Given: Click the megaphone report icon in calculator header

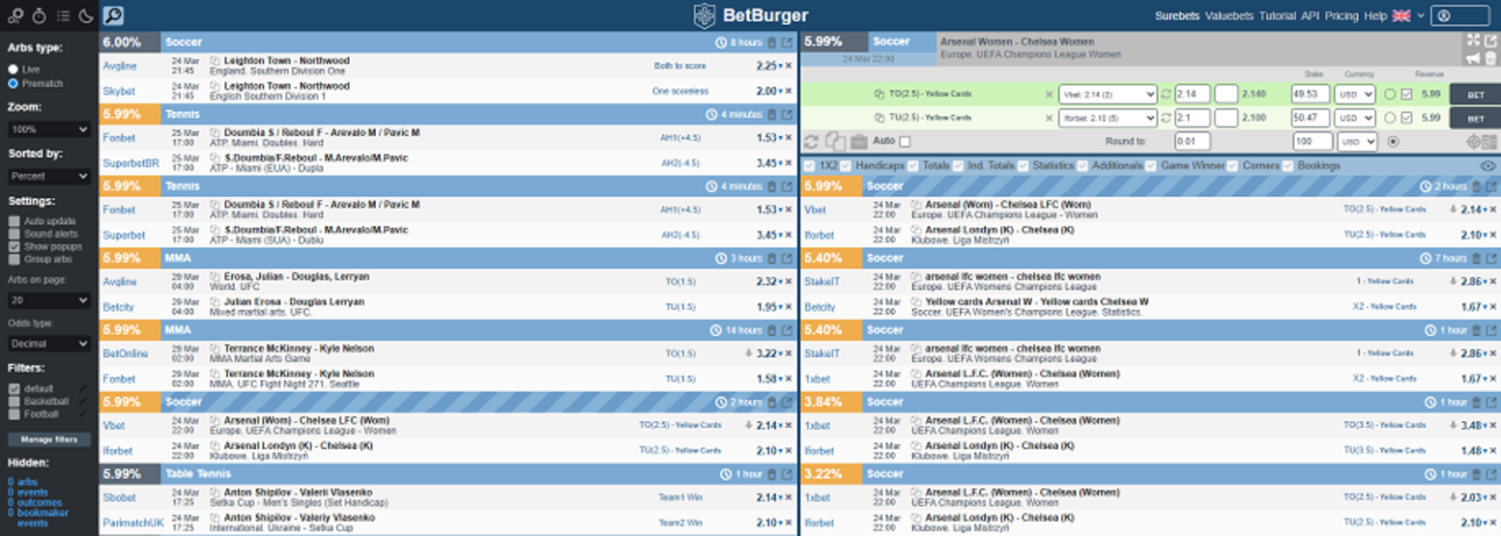Looking at the screenshot, I should click(x=1473, y=58).
